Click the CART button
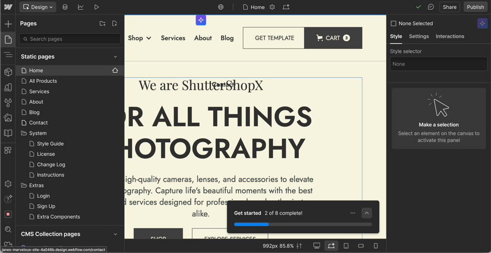The image size is (491, 253). pos(333,38)
